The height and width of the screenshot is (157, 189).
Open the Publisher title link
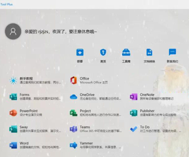click(x=147, y=111)
